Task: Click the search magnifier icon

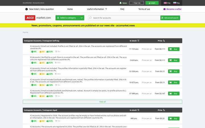Action: pos(90,18)
